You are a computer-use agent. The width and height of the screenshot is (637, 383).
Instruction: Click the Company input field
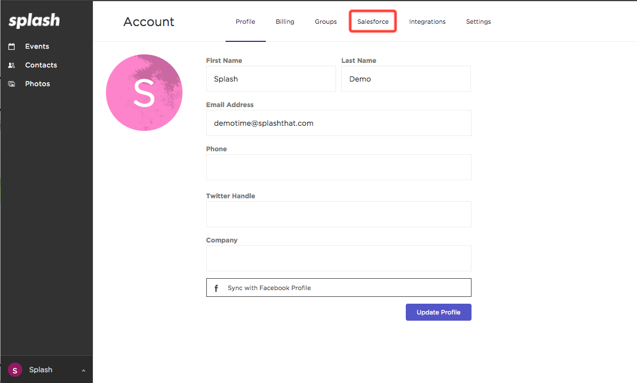(x=339, y=258)
